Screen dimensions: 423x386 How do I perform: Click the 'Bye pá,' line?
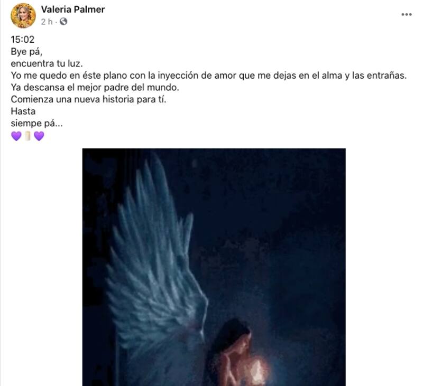(26, 51)
